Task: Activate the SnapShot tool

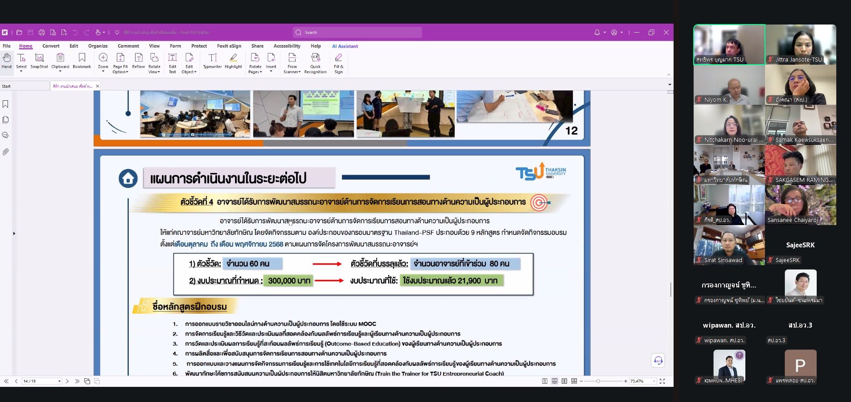Action: 39,61
